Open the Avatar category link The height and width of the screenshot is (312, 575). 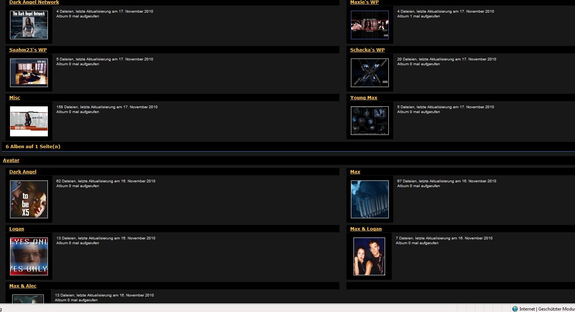coord(11,160)
